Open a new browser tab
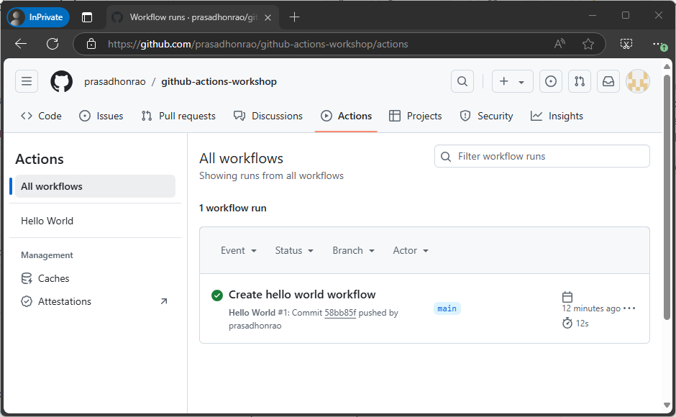The width and height of the screenshot is (676, 417). [x=294, y=17]
